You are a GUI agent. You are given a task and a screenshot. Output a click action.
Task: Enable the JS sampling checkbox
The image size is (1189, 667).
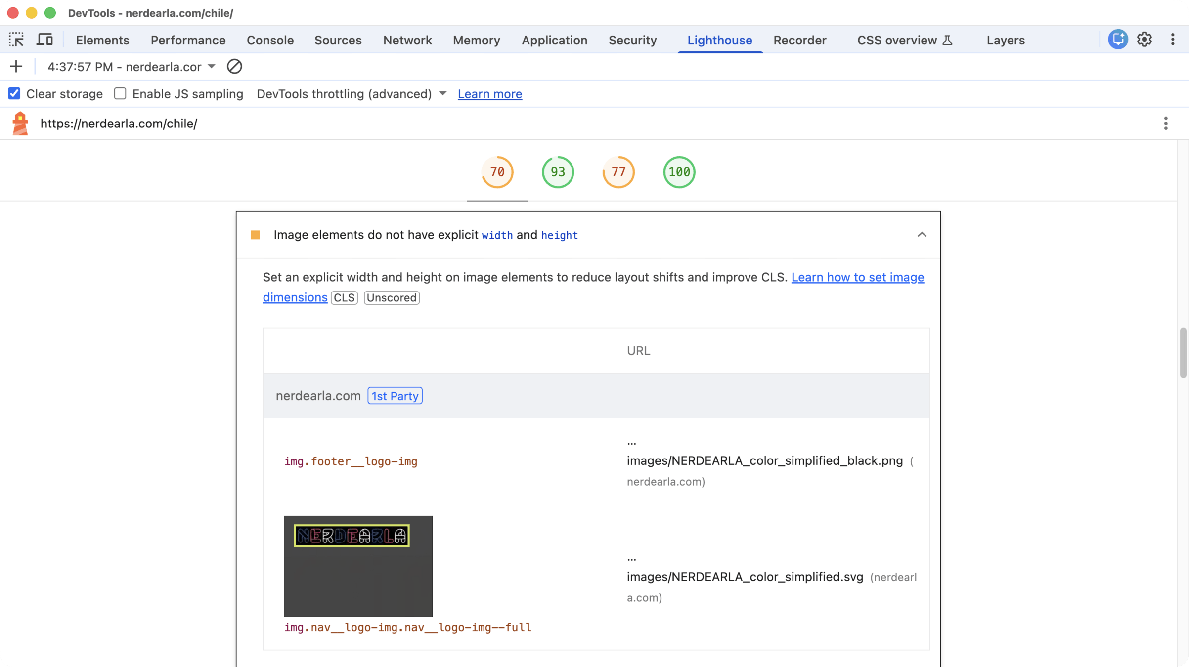[x=120, y=94]
